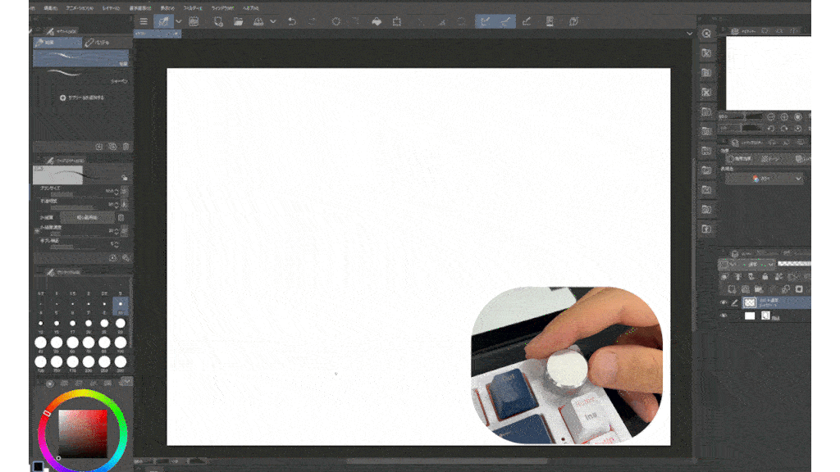Viewport: 840px width, 472px height.
Task: Toggle snap to grid
Action: [x=527, y=21]
